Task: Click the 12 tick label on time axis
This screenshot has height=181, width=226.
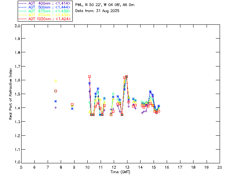Action: (x=114, y=167)
